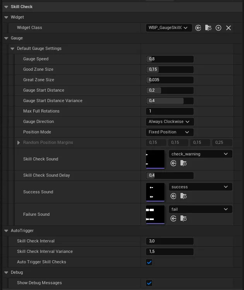Collapse the Skill Check category
The height and width of the screenshot is (290, 244).
(6, 7)
